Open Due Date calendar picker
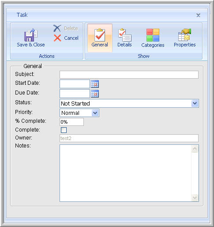Viewport: 214px width, 227px height. (x=95, y=94)
